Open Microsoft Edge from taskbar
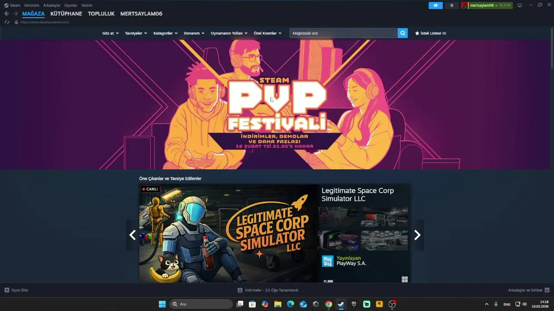Screen dimensions: 554x311 pos(290,304)
